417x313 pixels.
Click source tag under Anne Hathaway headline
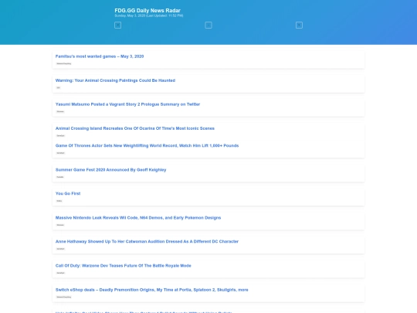[60, 249]
